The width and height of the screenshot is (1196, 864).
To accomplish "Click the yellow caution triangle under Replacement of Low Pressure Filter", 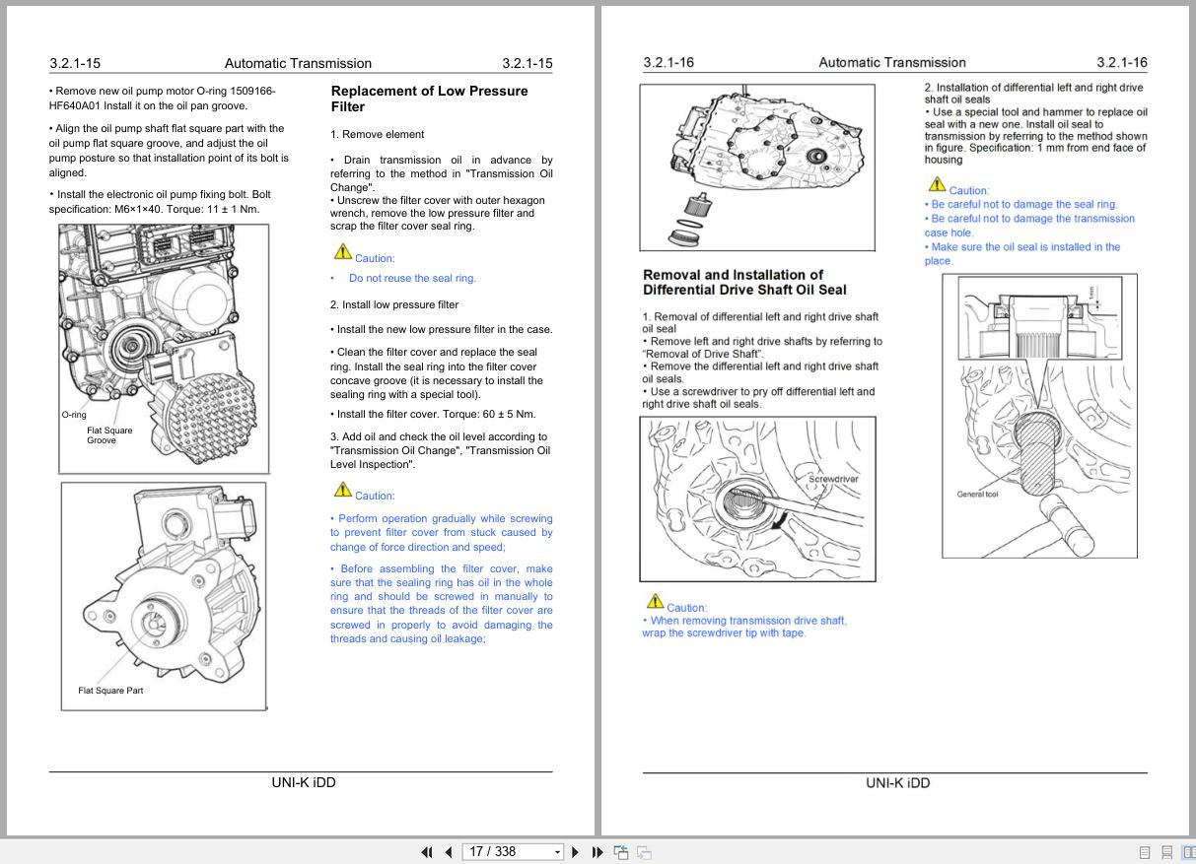I will [x=343, y=250].
